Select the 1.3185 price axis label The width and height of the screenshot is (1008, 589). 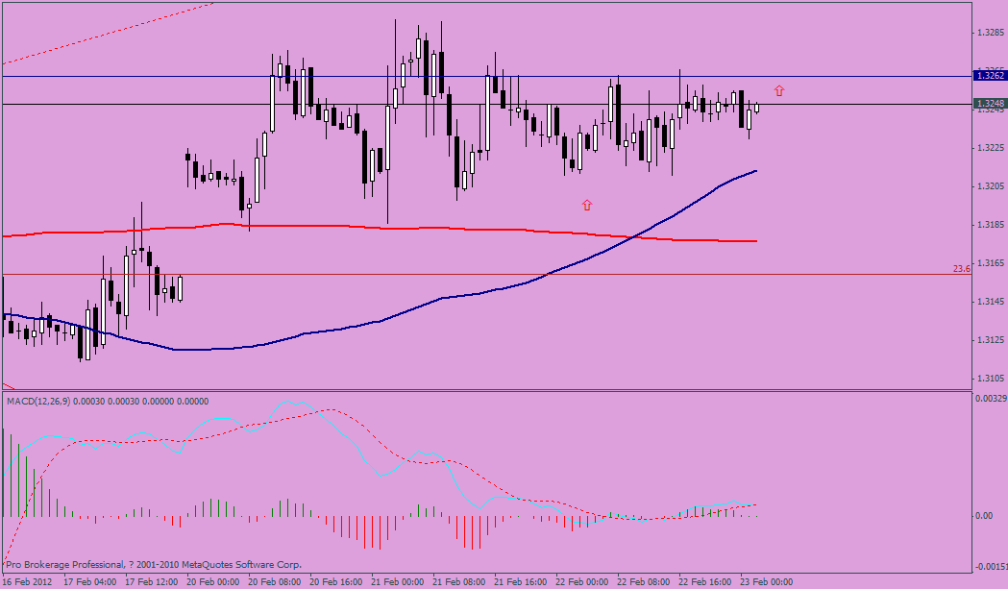(990, 225)
